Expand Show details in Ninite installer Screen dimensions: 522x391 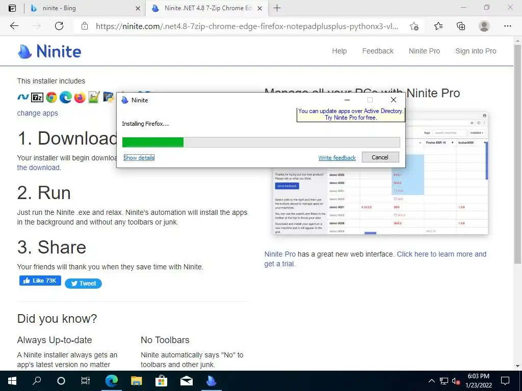click(x=139, y=158)
